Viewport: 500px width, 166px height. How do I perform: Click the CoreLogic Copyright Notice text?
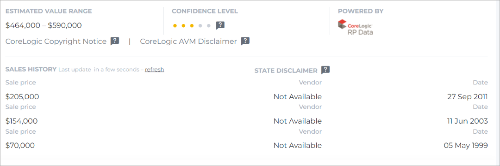[56, 41]
